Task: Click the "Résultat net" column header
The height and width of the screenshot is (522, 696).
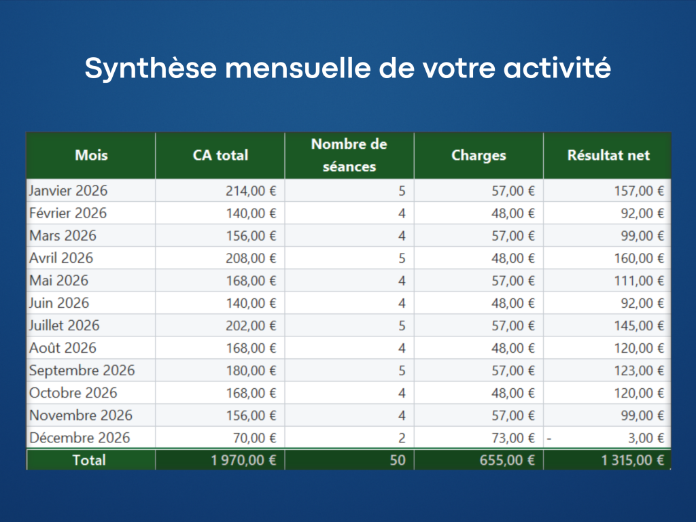Action: [608, 156]
